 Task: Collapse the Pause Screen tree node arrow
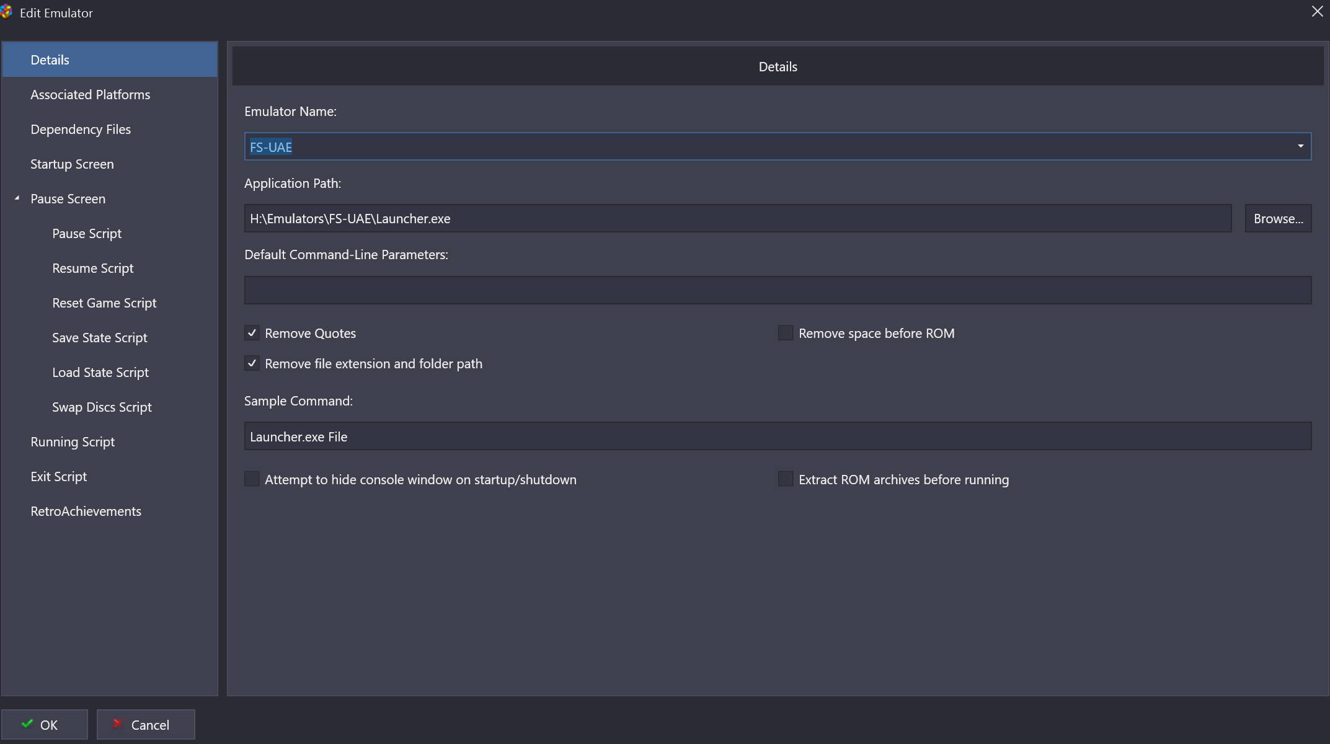tap(17, 198)
